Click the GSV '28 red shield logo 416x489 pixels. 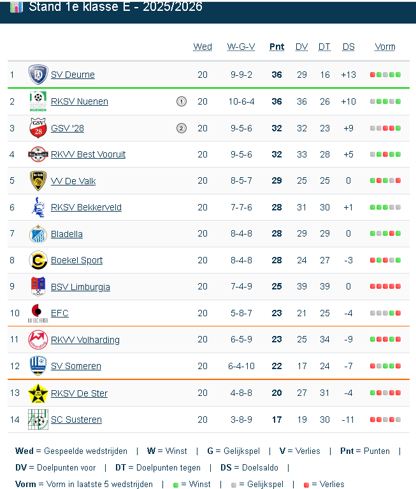38,128
